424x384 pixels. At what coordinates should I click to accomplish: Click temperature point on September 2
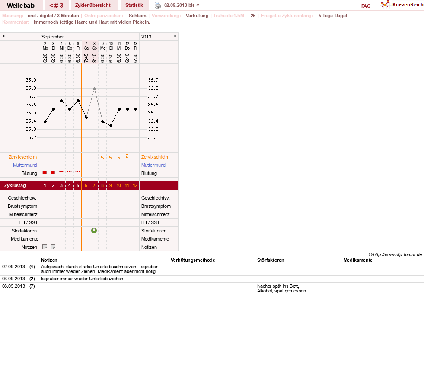tap(45, 122)
